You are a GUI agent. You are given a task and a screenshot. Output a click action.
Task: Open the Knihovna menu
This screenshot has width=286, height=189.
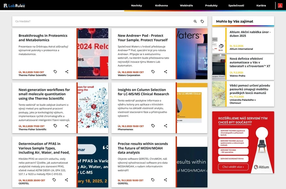pos(162,6)
